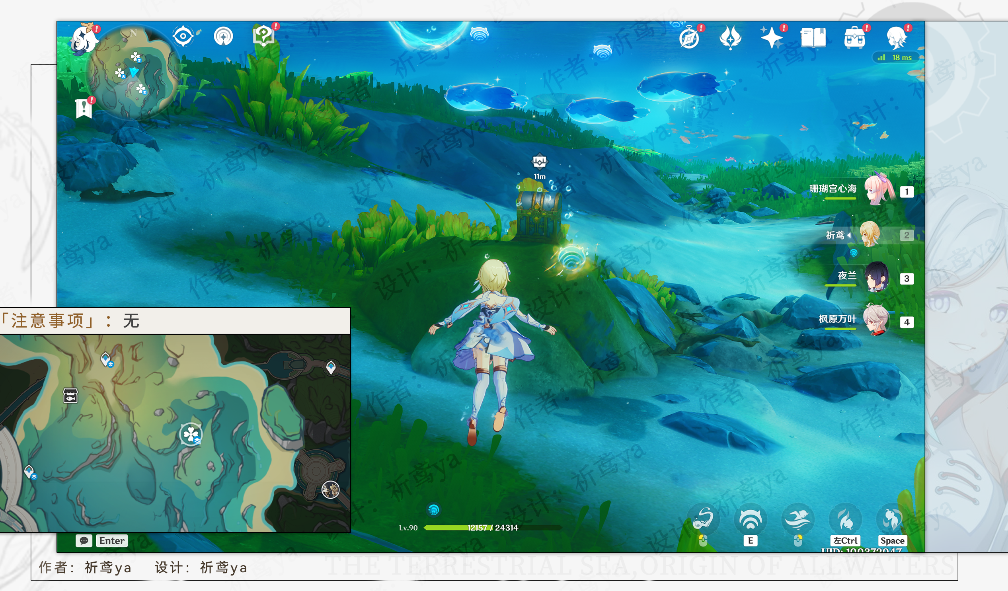Use the 左Ctrl dive skill icon
This screenshot has height=591, width=1008.
(x=845, y=519)
